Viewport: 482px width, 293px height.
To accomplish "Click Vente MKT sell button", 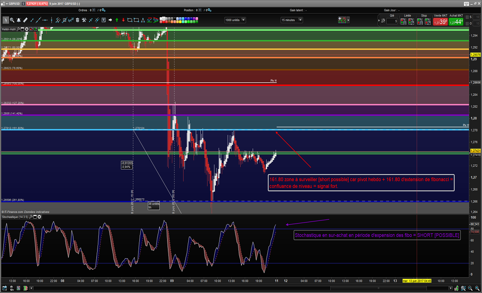I will pos(440,21).
